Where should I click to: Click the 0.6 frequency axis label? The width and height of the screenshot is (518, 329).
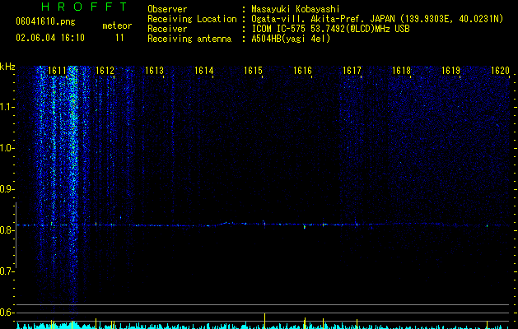7,313
